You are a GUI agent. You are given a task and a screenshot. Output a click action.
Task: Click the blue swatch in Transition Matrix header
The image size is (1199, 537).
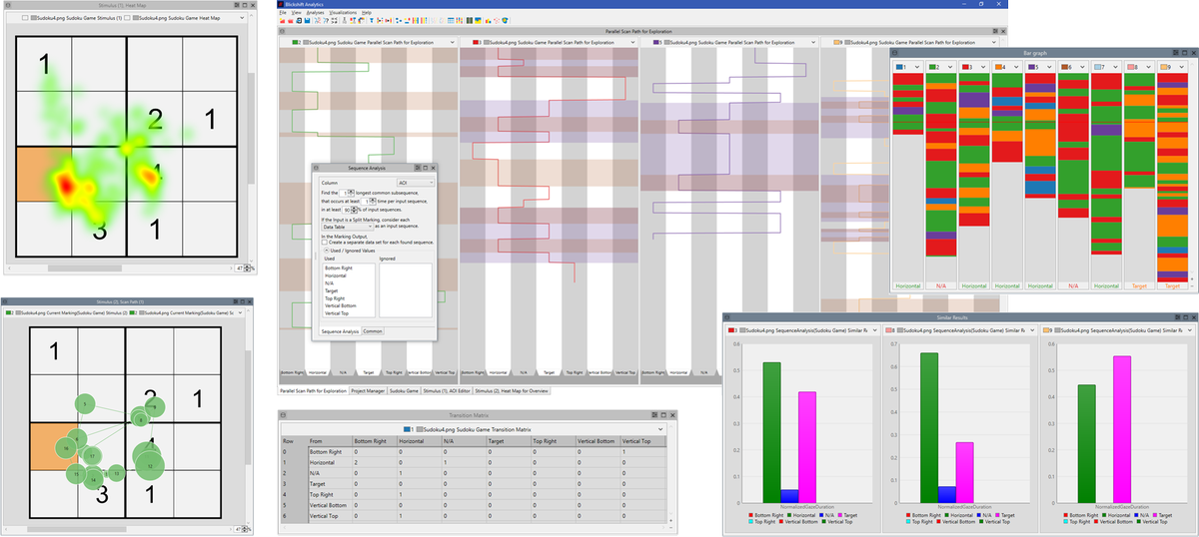pyautogui.click(x=407, y=429)
